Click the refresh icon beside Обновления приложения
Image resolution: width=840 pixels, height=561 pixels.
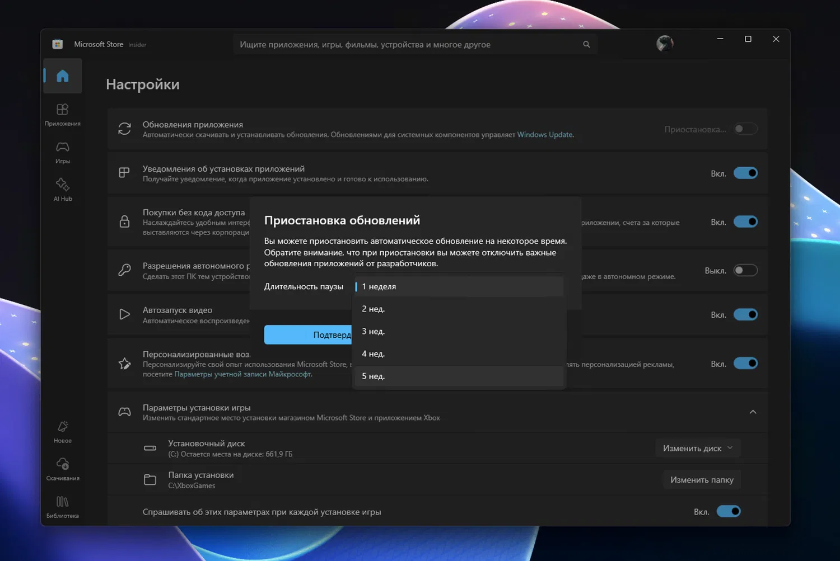124,129
